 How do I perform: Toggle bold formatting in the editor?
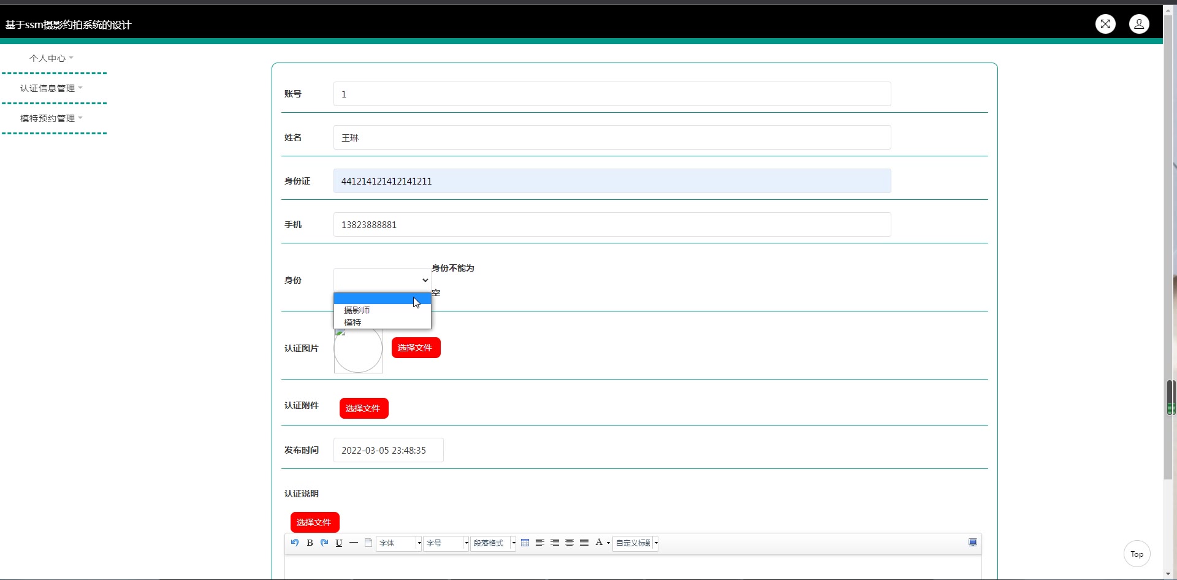pos(310,543)
